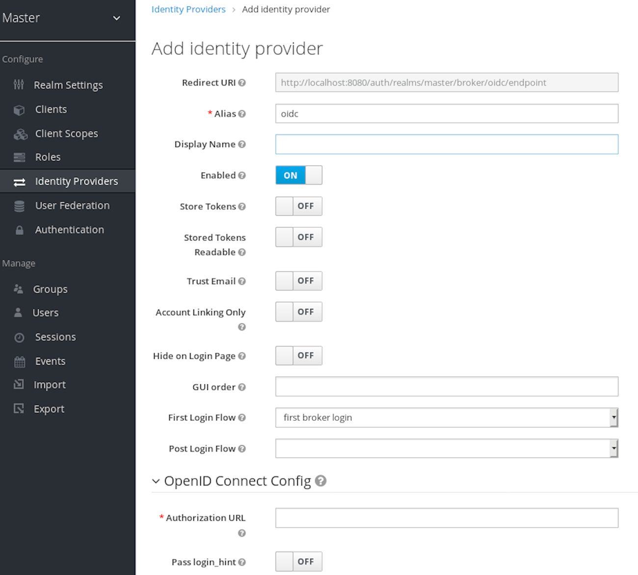The image size is (638, 575).
Task: Click help icon next to Post Login Flow
Action: (242, 449)
